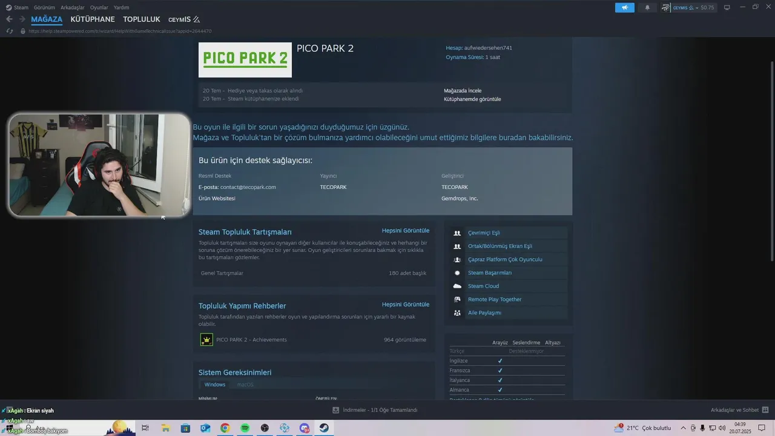The image size is (775, 436).
Task: Click the publisher TECOPARK link
Action: pyautogui.click(x=334, y=187)
